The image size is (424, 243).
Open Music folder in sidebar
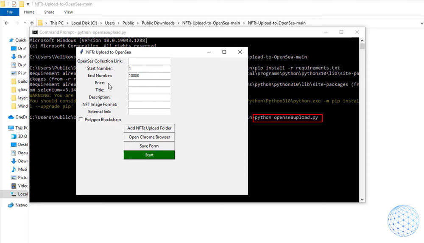click(x=19, y=169)
